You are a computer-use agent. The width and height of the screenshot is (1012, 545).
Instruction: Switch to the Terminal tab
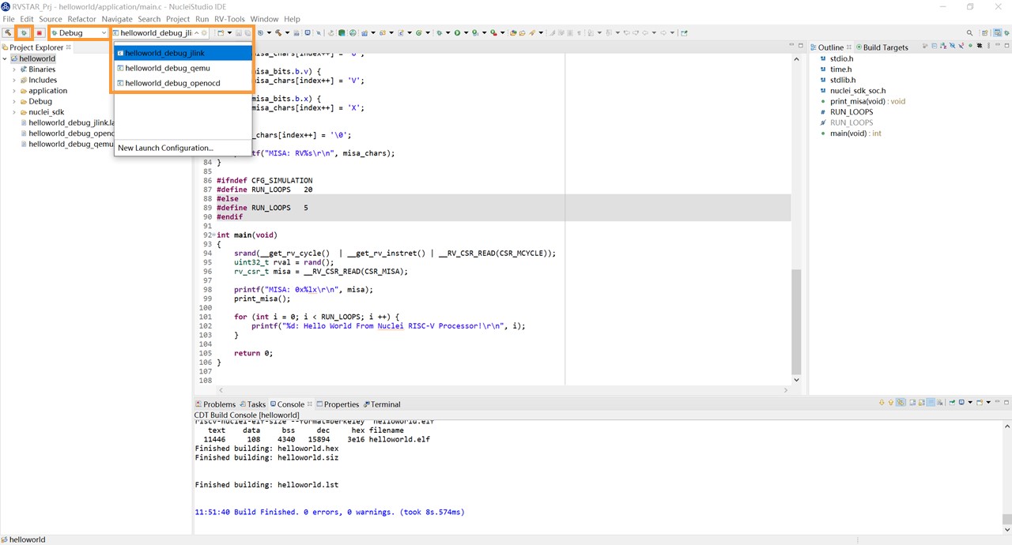[x=381, y=404]
